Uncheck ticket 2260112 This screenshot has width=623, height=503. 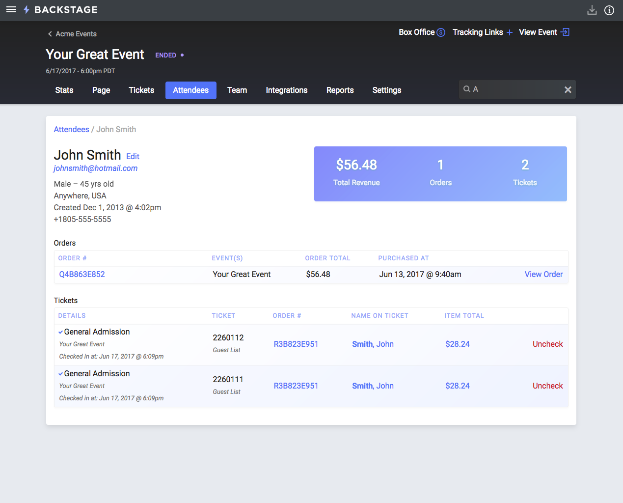pyautogui.click(x=548, y=344)
